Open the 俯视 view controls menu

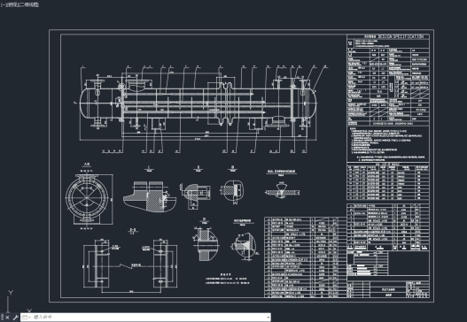(x=12, y=4)
